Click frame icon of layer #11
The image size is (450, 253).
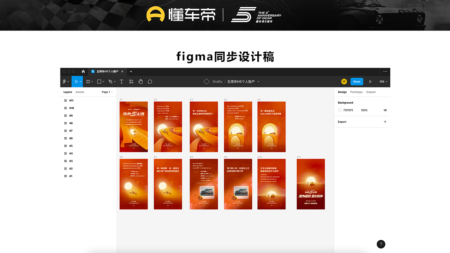[65, 100]
